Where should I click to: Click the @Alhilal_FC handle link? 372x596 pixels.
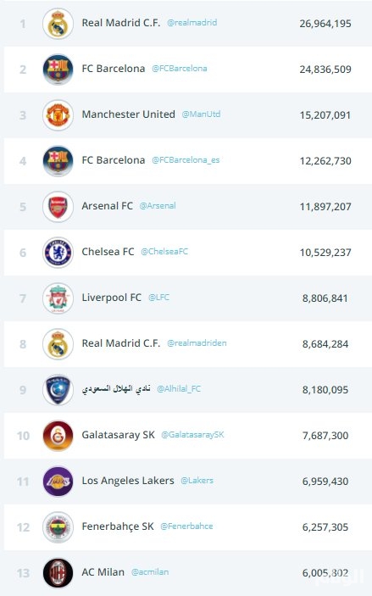pos(179,389)
